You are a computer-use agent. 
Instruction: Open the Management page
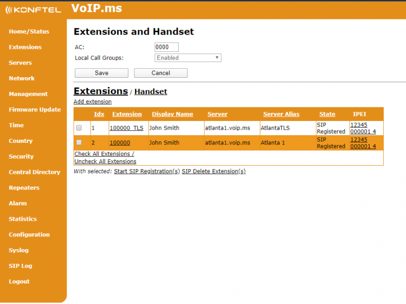[x=28, y=94]
